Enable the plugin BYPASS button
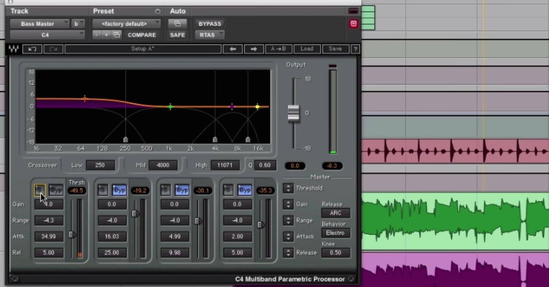Image resolution: width=549 pixels, height=287 pixels. [209, 23]
